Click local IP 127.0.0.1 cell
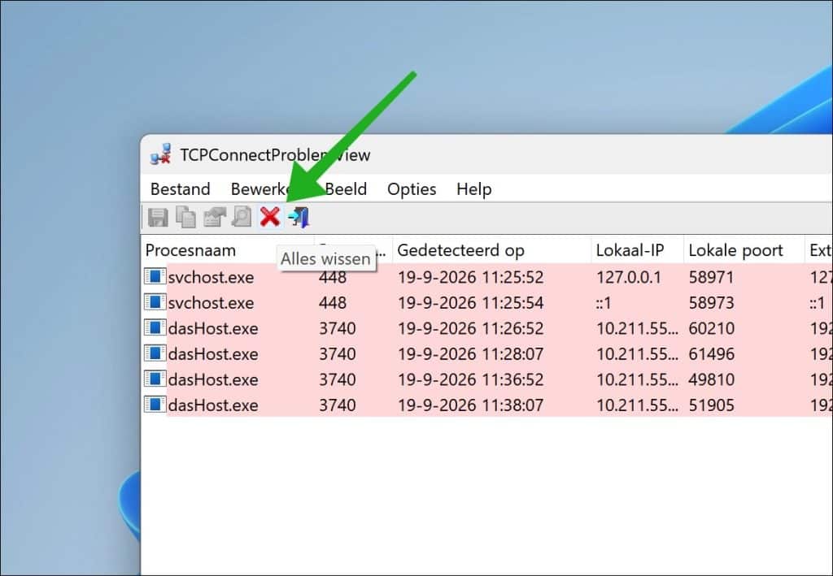Image resolution: width=833 pixels, height=576 pixels. coord(629,277)
